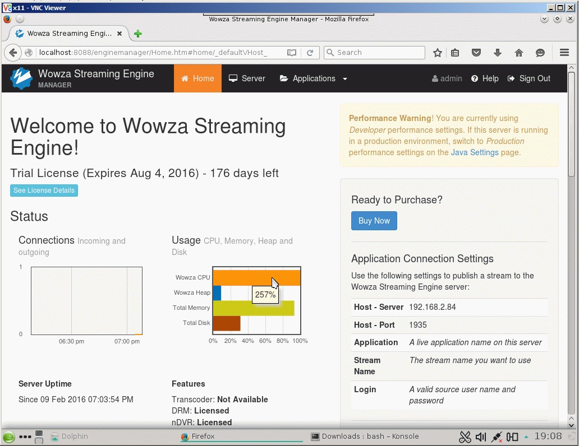Click the orange Wowza CPU usage bar
The width and height of the screenshot is (579, 446).
click(256, 278)
